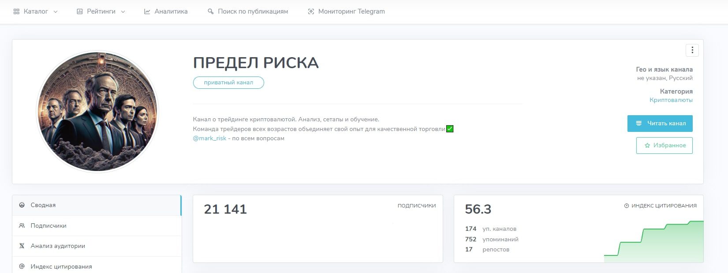Click the не указан, Русский value
This screenshot has width=728, height=273.
[665, 78]
